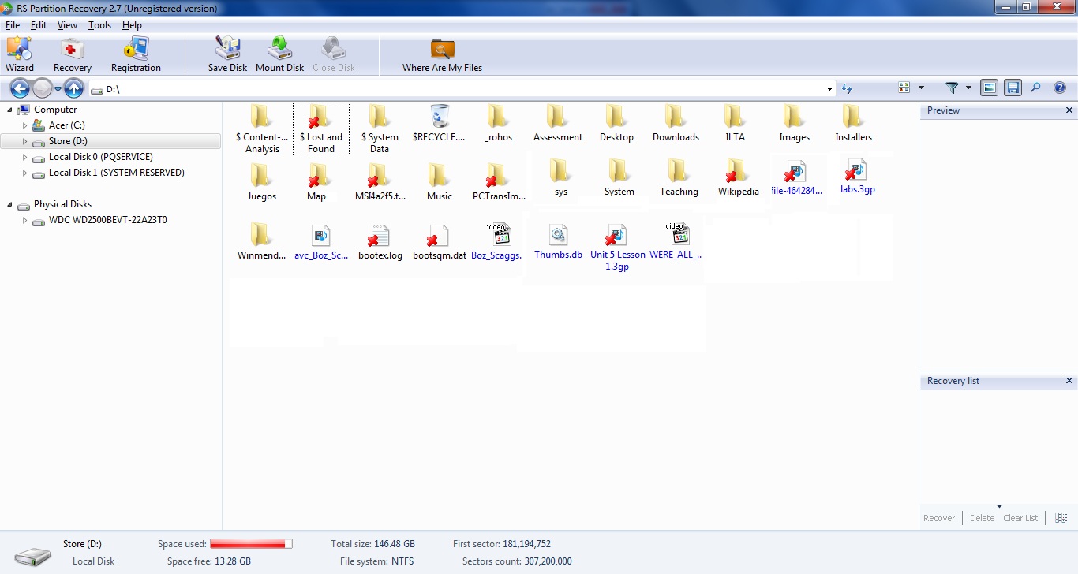
Task: Select the Unit 5 Lesson 1.3gp file
Action: pyautogui.click(x=617, y=248)
